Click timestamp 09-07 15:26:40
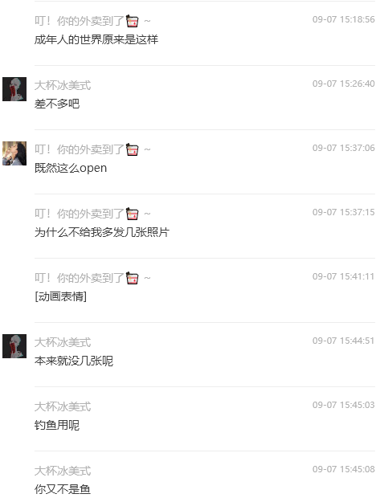Viewport: 376px width, 498px height. (x=344, y=84)
